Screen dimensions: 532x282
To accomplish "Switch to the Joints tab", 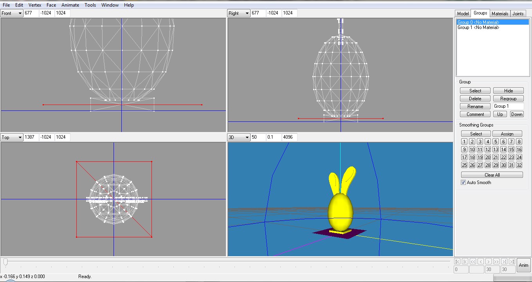I will (518, 13).
